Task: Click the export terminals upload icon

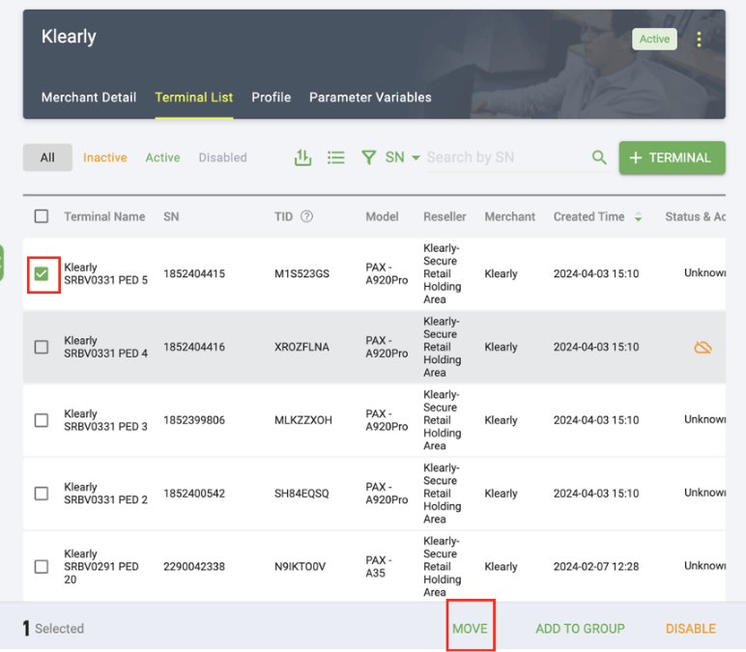Action: (x=302, y=157)
